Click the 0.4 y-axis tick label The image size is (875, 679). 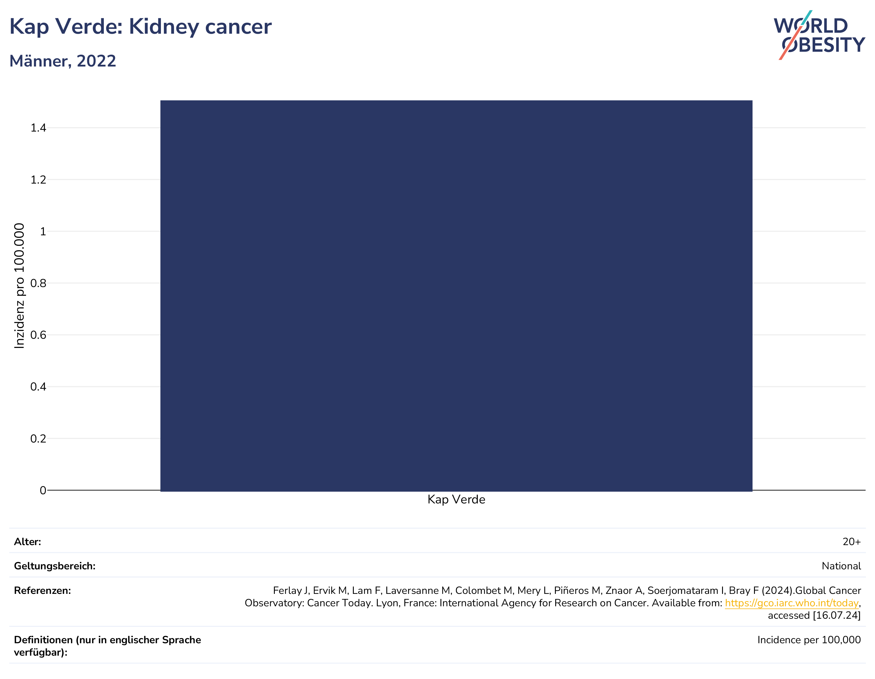click(x=38, y=387)
